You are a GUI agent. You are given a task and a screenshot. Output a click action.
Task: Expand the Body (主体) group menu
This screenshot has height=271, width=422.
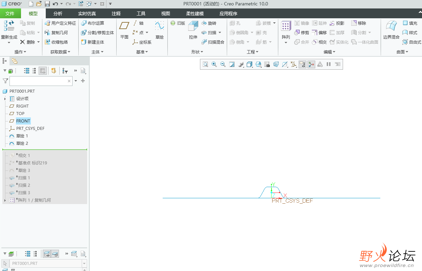[x=97, y=52]
